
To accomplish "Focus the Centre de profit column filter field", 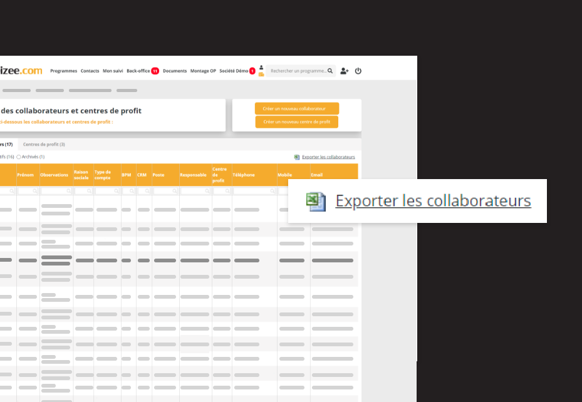I will [x=222, y=191].
